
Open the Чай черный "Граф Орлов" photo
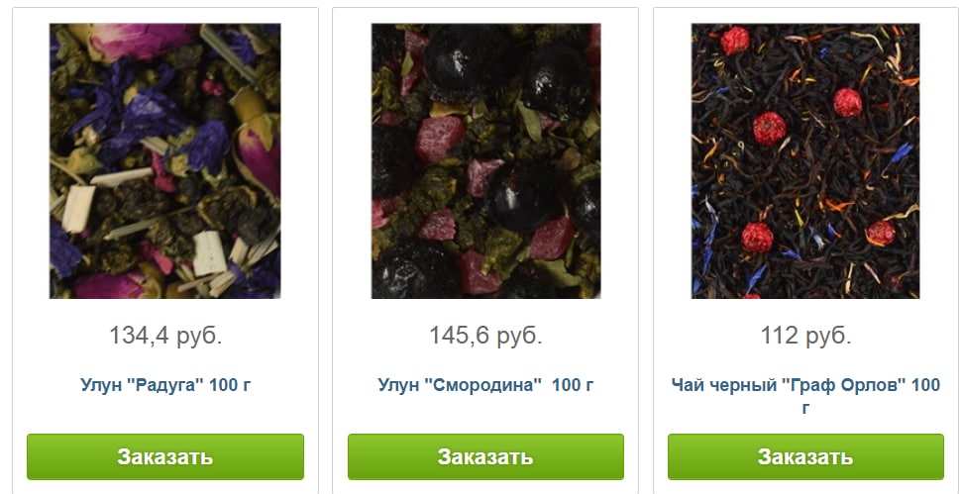(x=805, y=161)
